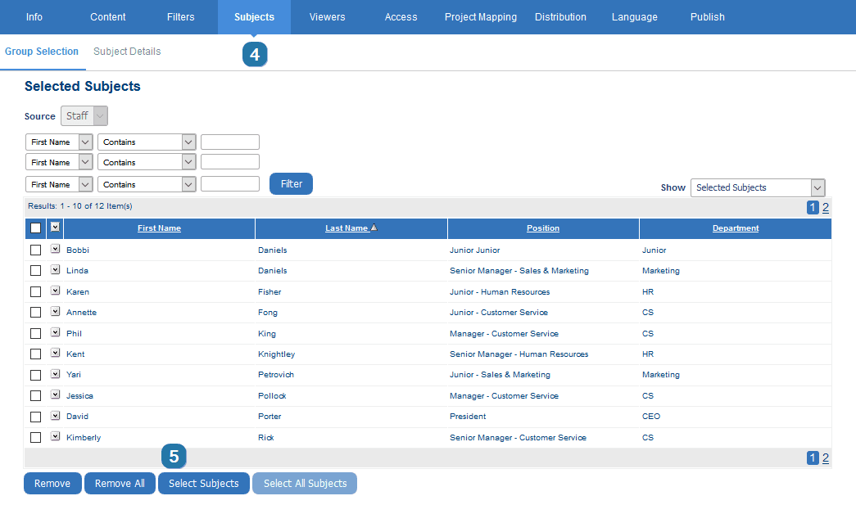This screenshot has width=856, height=505.
Task: Click the third filter text input field
Action: [x=229, y=183]
